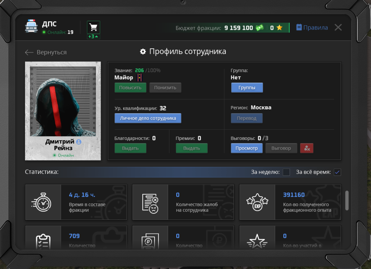Viewport: 371px width, 269px height.
Task: Click the Время в составе фракции label
Action: pyautogui.click(x=87, y=207)
